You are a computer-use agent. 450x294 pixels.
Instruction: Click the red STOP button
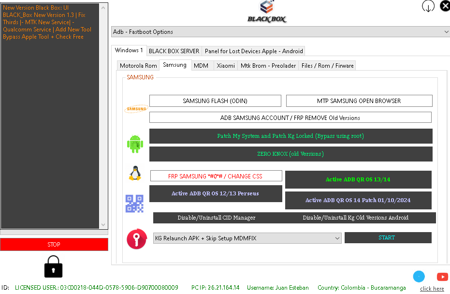(54, 244)
